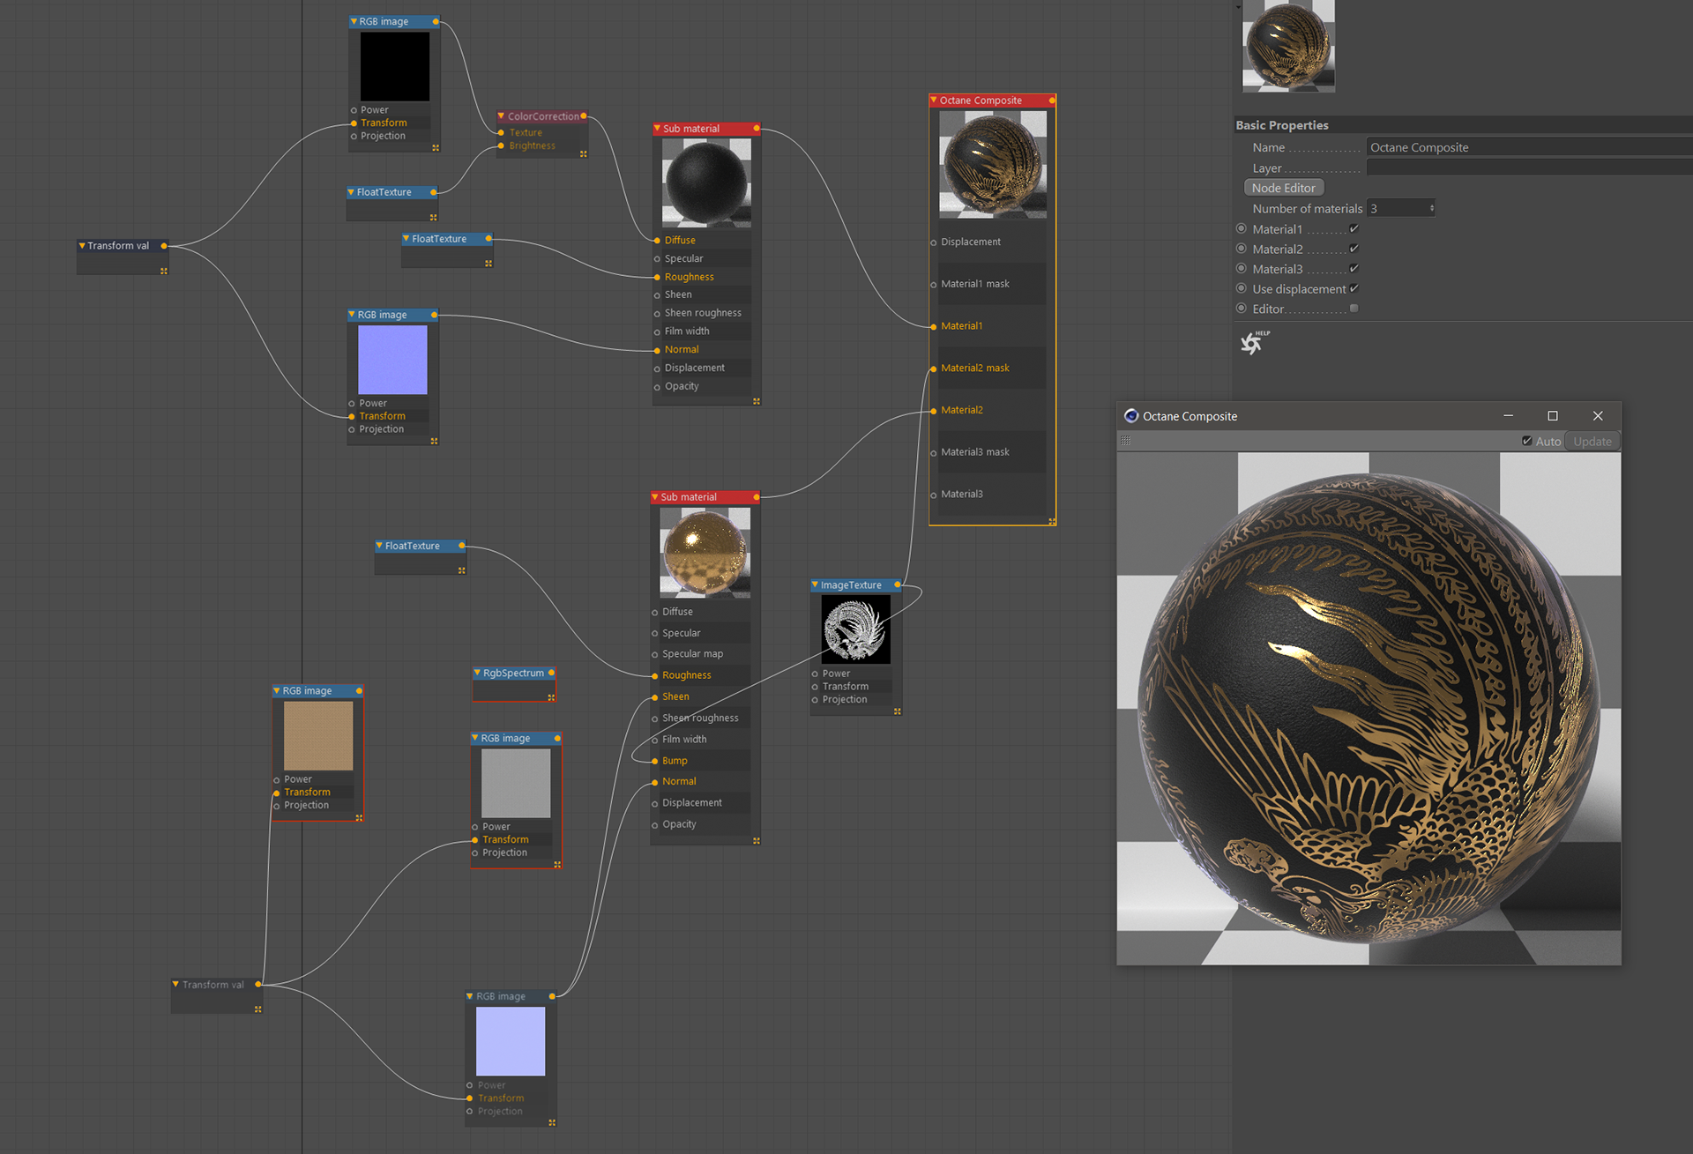Uncheck the Material1 checkbox
Screen dimensions: 1693x1154
tap(1354, 229)
